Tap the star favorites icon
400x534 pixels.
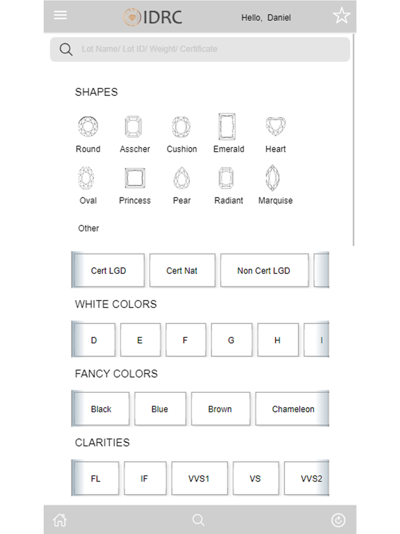pyautogui.click(x=341, y=15)
